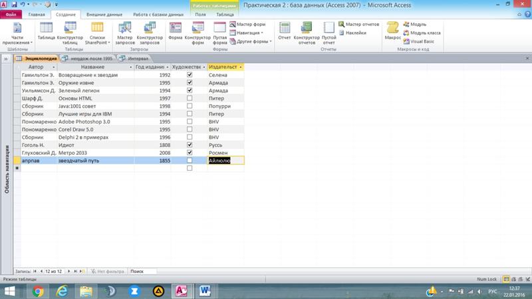Image resolution: width=532 pixels, height=299 pixels.
Task: Switch to Работа с базами данных tab
Action: point(158,15)
